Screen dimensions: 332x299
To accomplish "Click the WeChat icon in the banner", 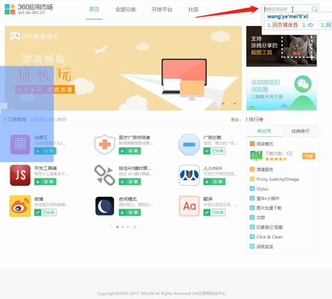I will [x=303, y=84].
